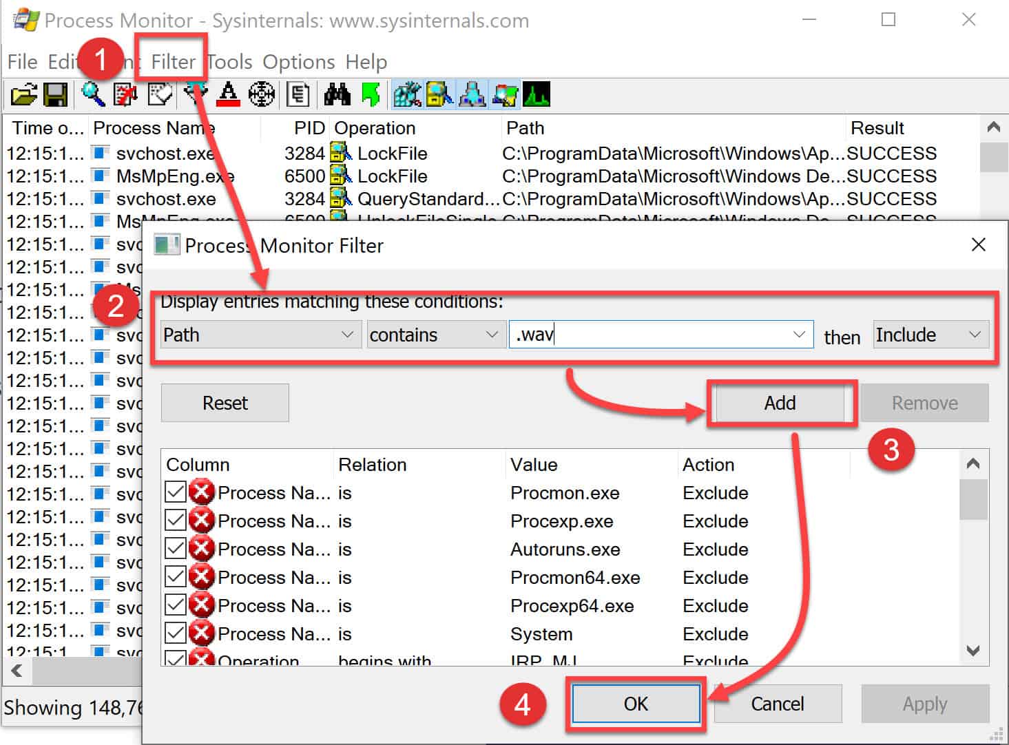This screenshot has width=1009, height=745.
Task: Uncheck the System exclude filter rule
Action: tap(176, 633)
